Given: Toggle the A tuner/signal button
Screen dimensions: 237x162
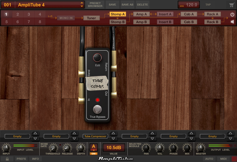Looking at the screenshot, I should point(94,147).
